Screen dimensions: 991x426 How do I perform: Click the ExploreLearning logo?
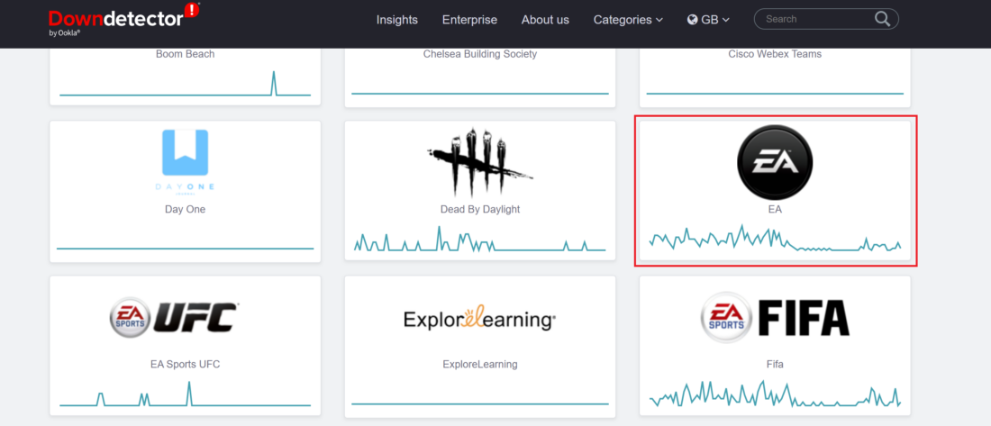pyautogui.click(x=479, y=319)
